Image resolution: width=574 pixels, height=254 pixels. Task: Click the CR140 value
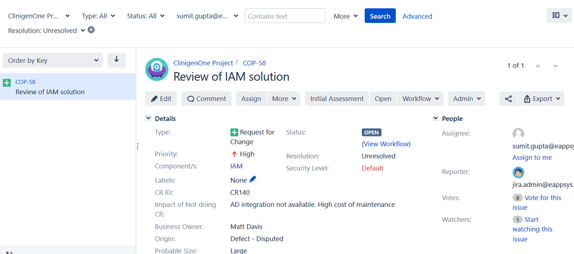pyautogui.click(x=240, y=192)
